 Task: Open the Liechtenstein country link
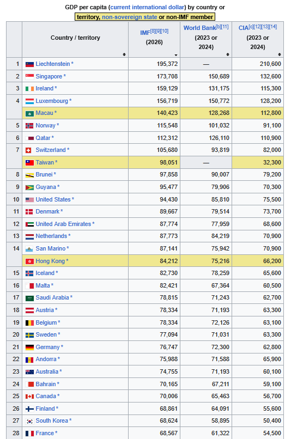[53, 64]
